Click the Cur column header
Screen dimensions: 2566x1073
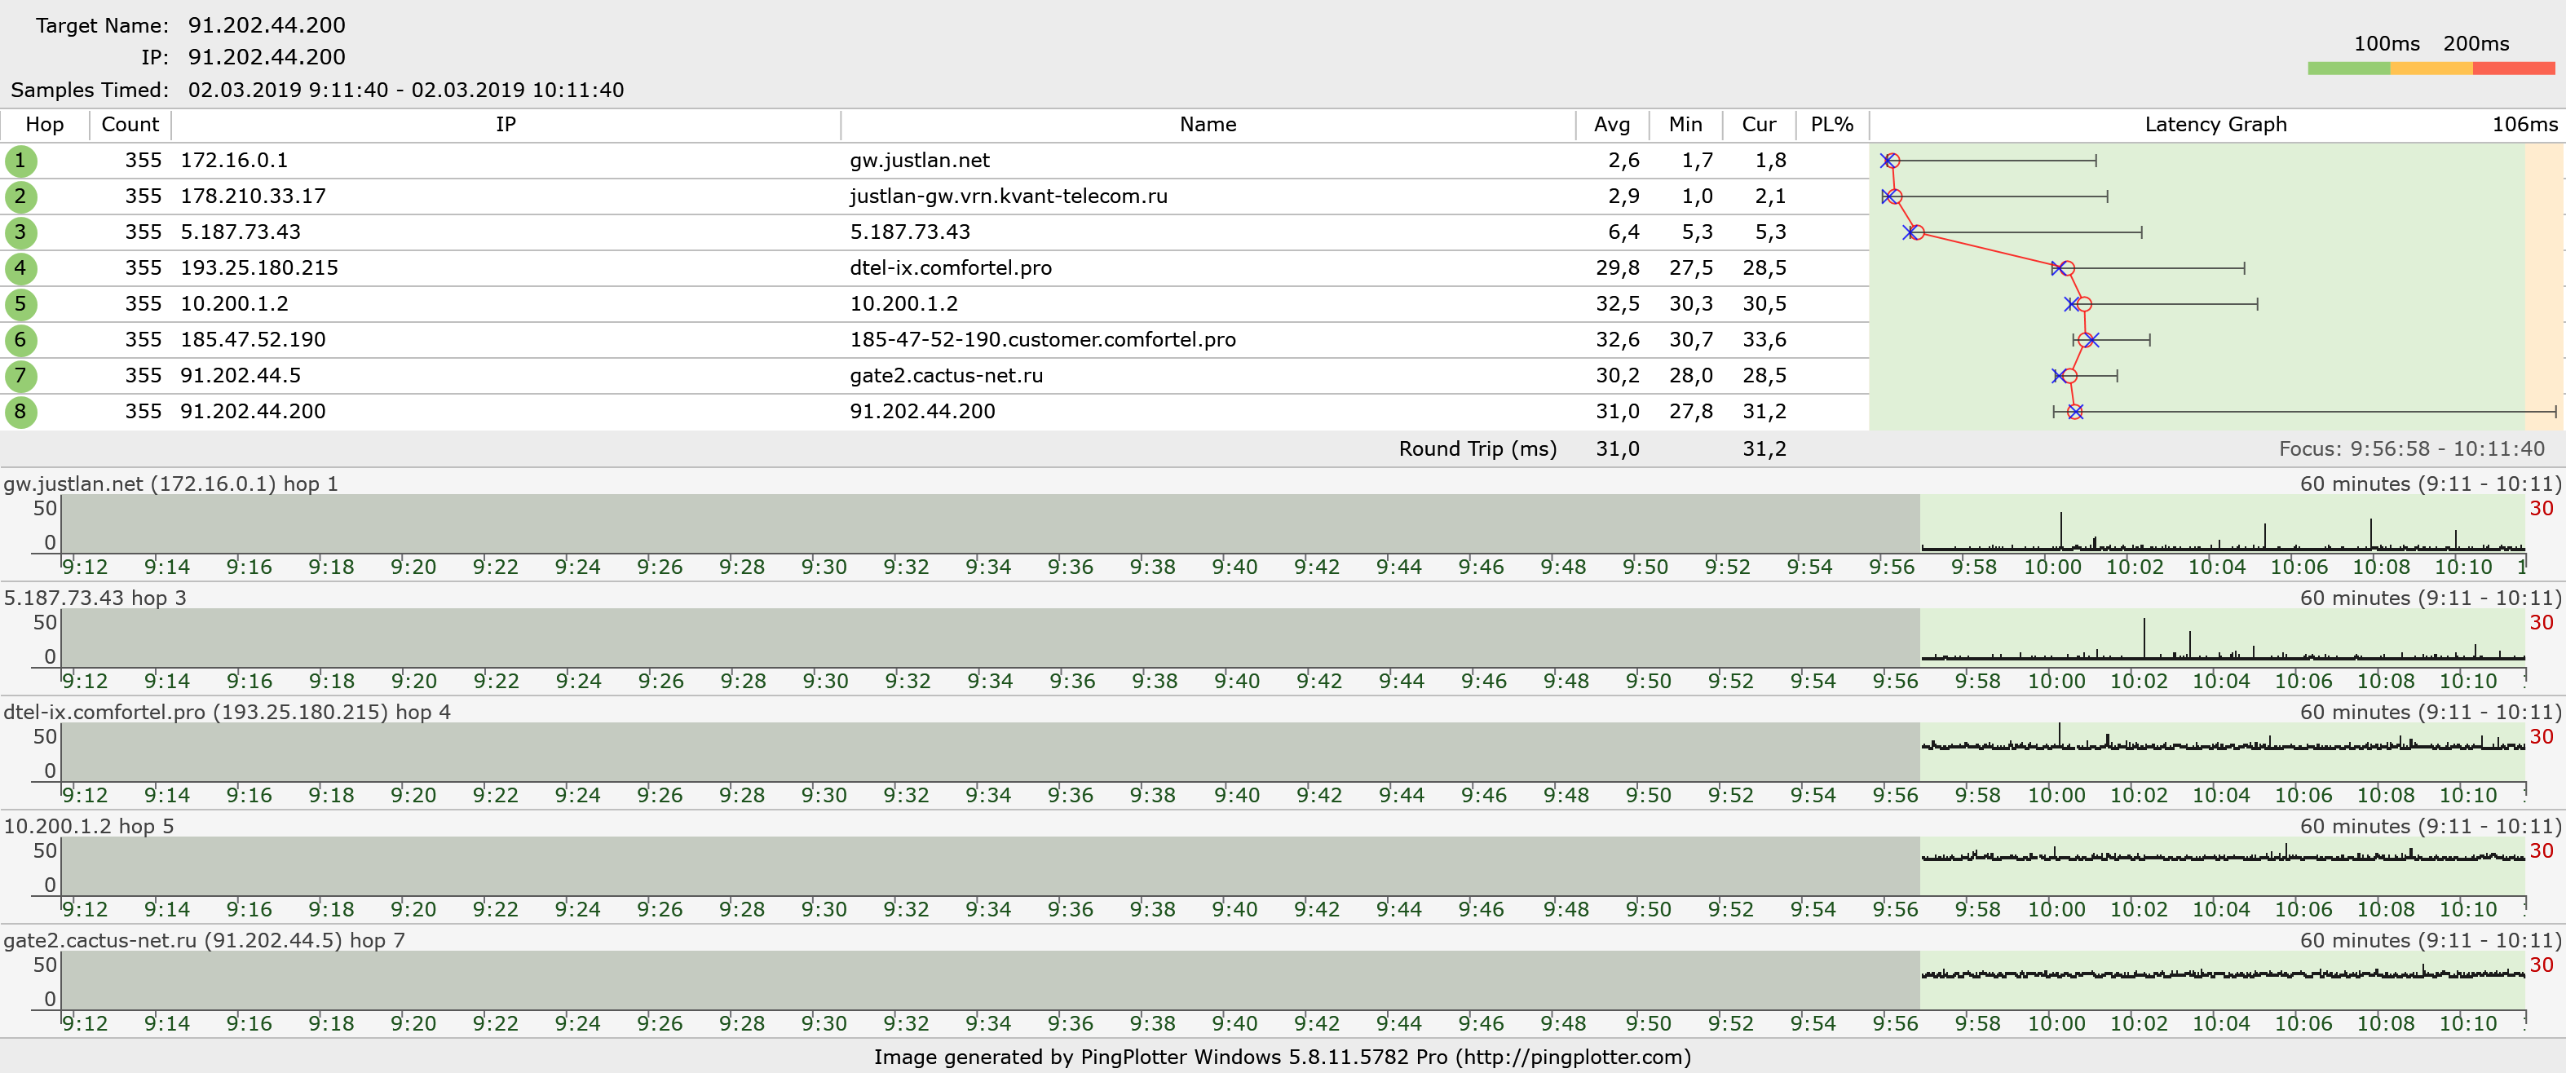pos(1759,125)
